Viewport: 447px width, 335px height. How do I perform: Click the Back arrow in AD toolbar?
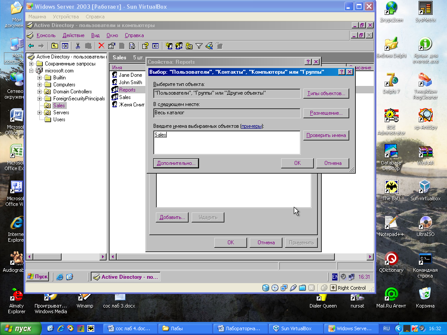[31, 46]
